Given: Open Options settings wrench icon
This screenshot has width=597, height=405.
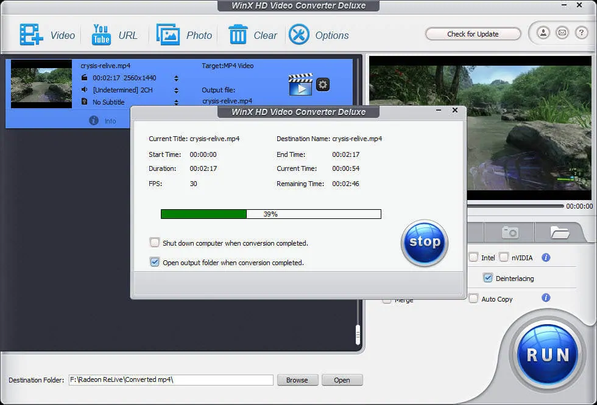Looking at the screenshot, I should point(299,35).
